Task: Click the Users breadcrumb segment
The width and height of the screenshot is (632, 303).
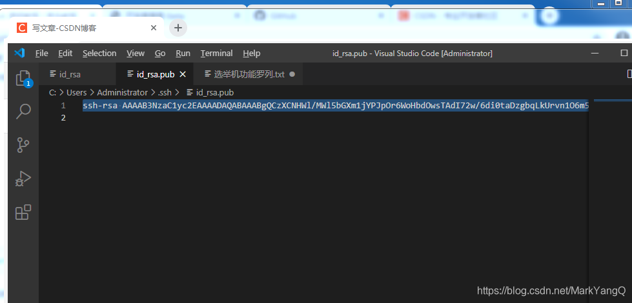Action: (x=77, y=93)
